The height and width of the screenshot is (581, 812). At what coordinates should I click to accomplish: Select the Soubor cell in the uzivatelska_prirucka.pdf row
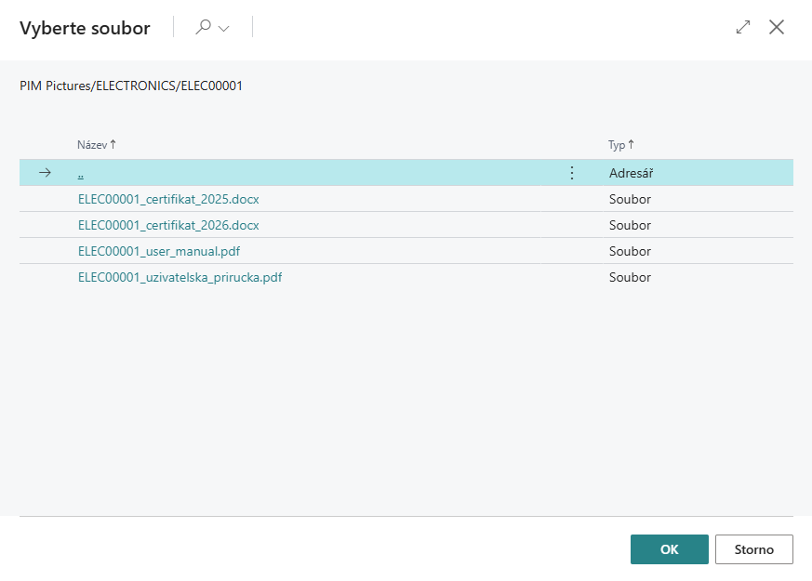click(630, 277)
